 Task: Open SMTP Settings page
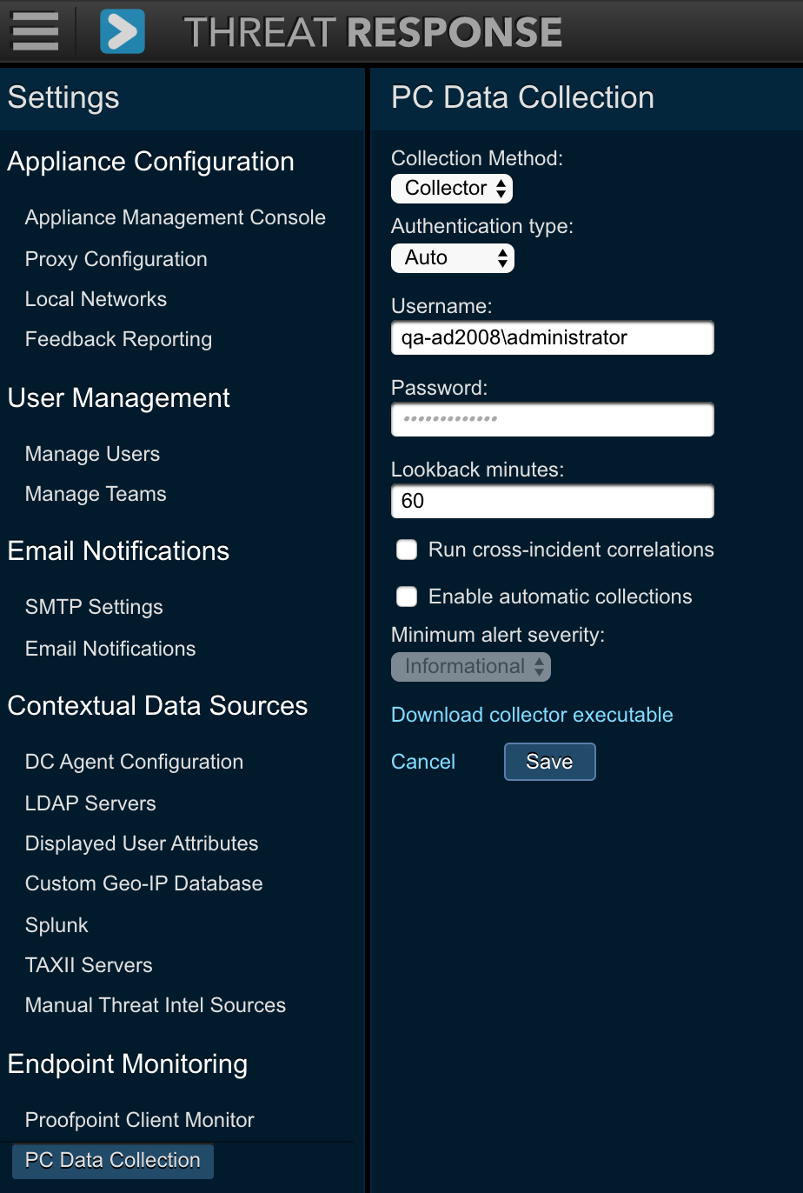coord(94,607)
